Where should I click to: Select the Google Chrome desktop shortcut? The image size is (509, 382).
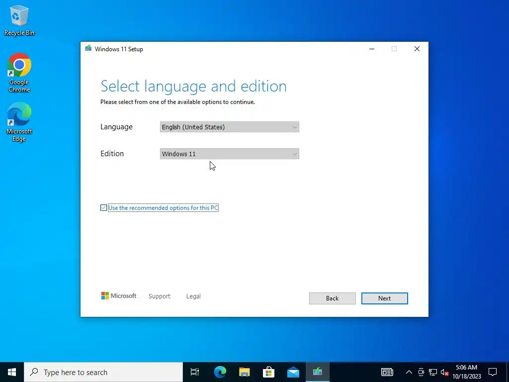pyautogui.click(x=19, y=73)
